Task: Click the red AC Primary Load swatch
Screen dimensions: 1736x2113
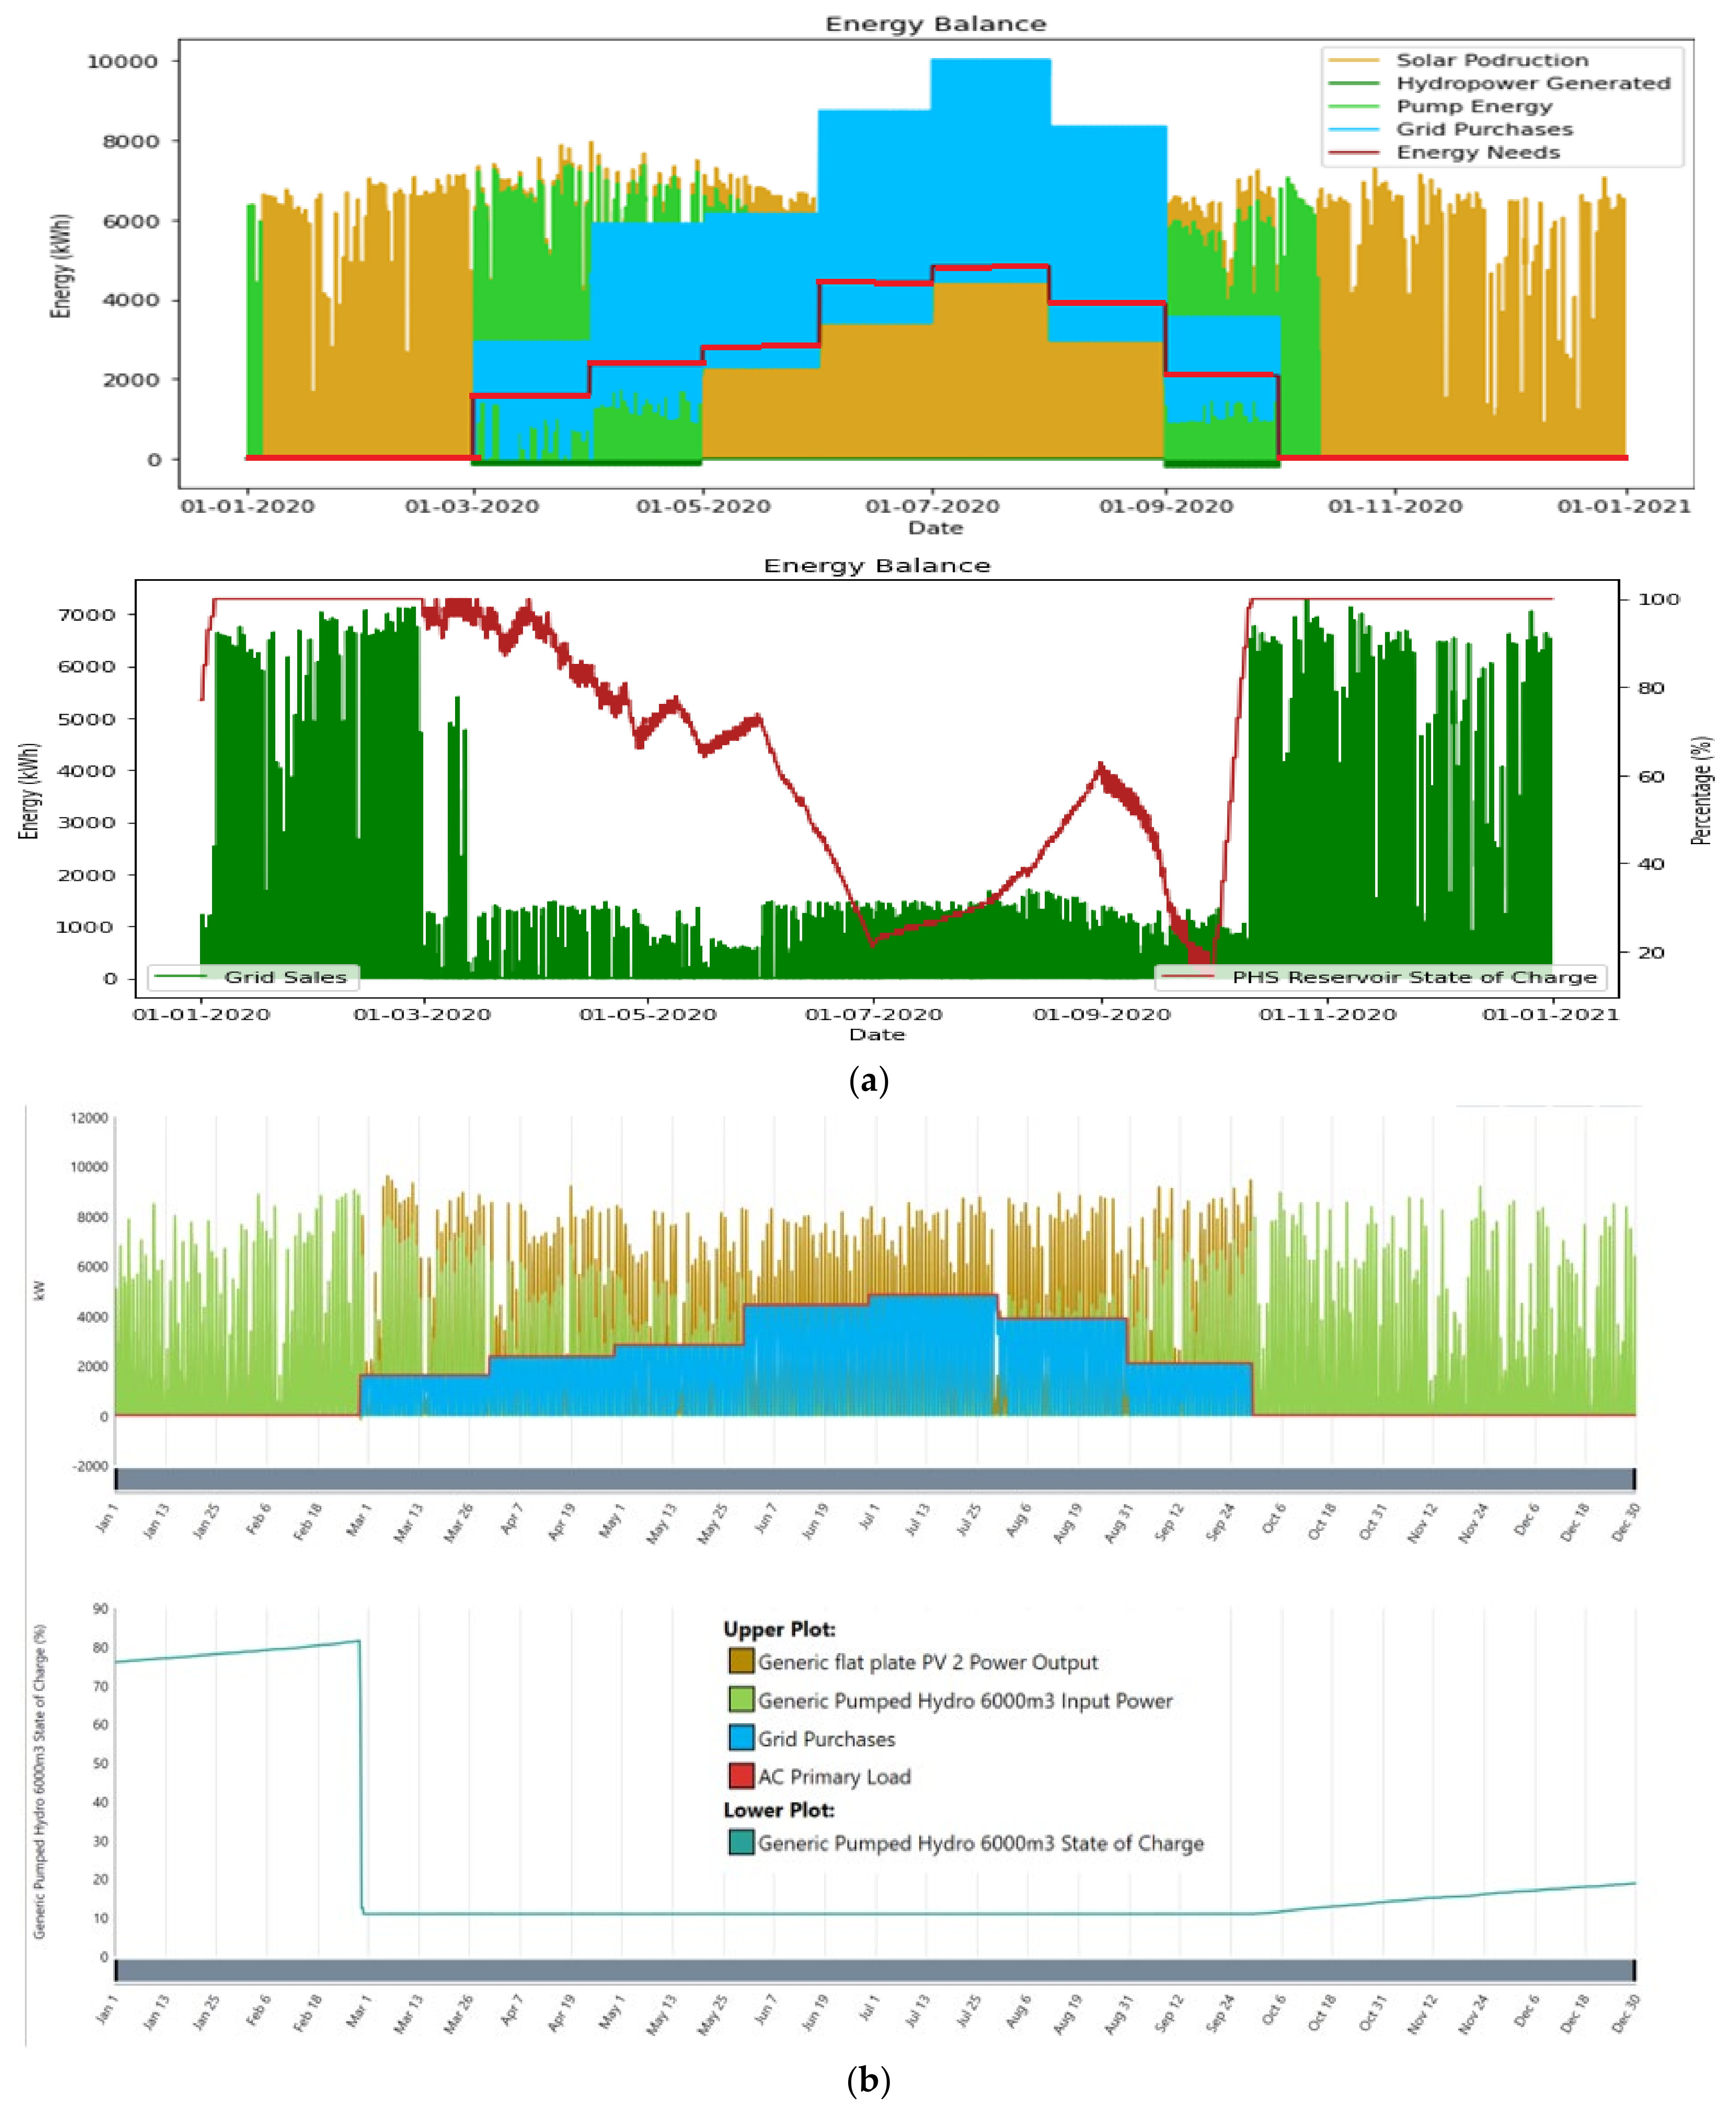Action: [741, 1776]
